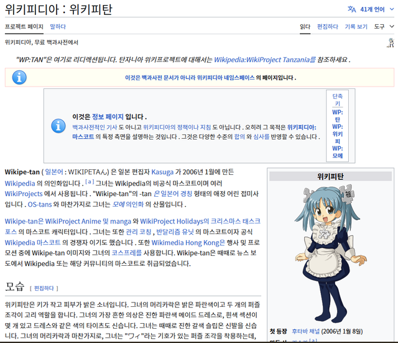Click the WP:위키피 shortcut link
The width and height of the screenshot is (398, 343).
337,134
